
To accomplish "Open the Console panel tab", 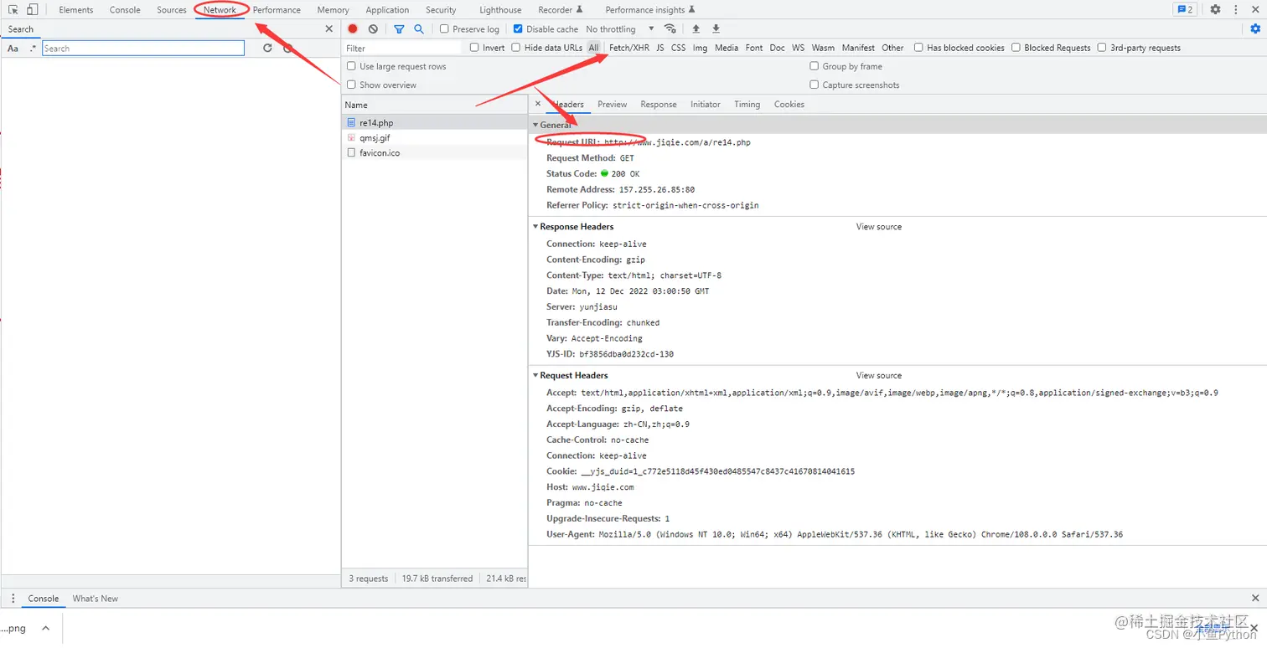I will tap(125, 10).
